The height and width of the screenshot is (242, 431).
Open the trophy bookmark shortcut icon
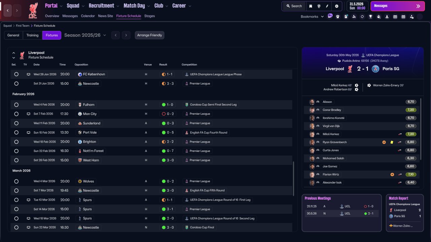click(370, 16)
